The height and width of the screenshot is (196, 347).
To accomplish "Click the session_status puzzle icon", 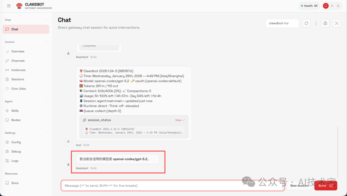I will tap(84, 120).
